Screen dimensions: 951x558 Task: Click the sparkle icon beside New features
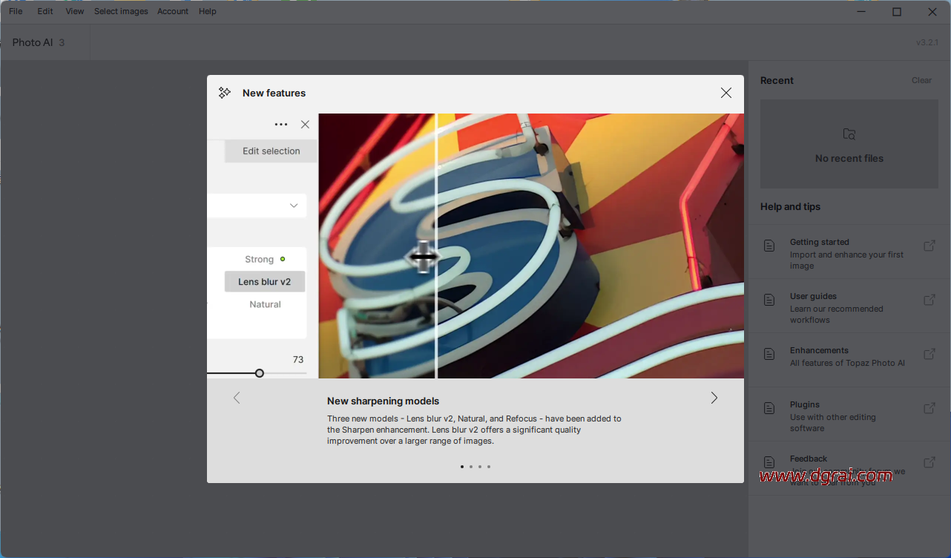(225, 93)
